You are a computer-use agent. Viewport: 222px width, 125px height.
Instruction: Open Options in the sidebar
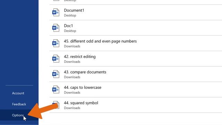pyautogui.click(x=18, y=115)
